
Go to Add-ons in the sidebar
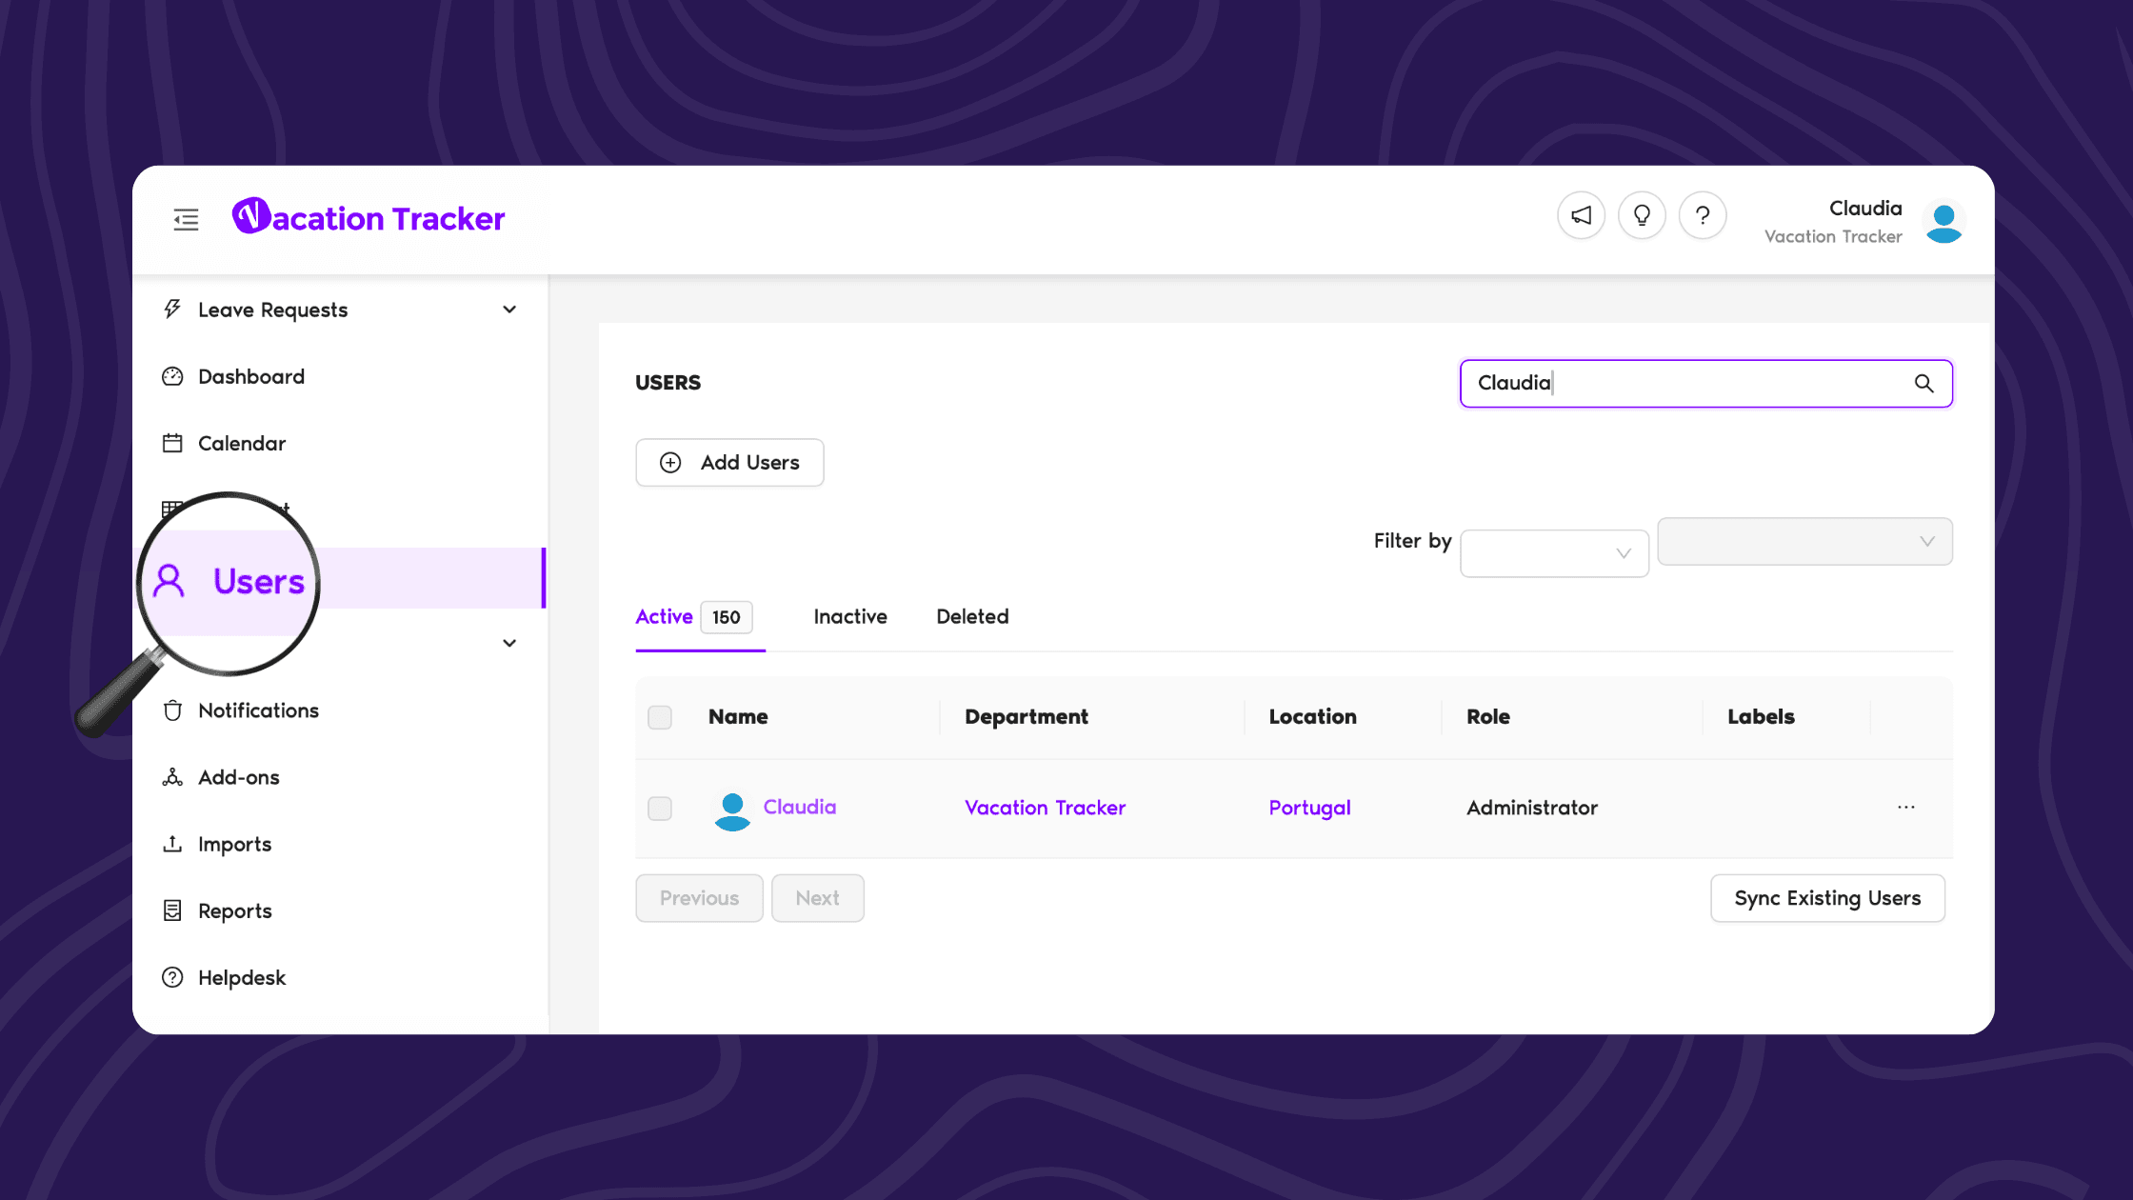pos(239,777)
